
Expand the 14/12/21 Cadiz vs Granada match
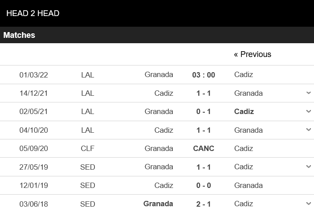click(x=308, y=93)
